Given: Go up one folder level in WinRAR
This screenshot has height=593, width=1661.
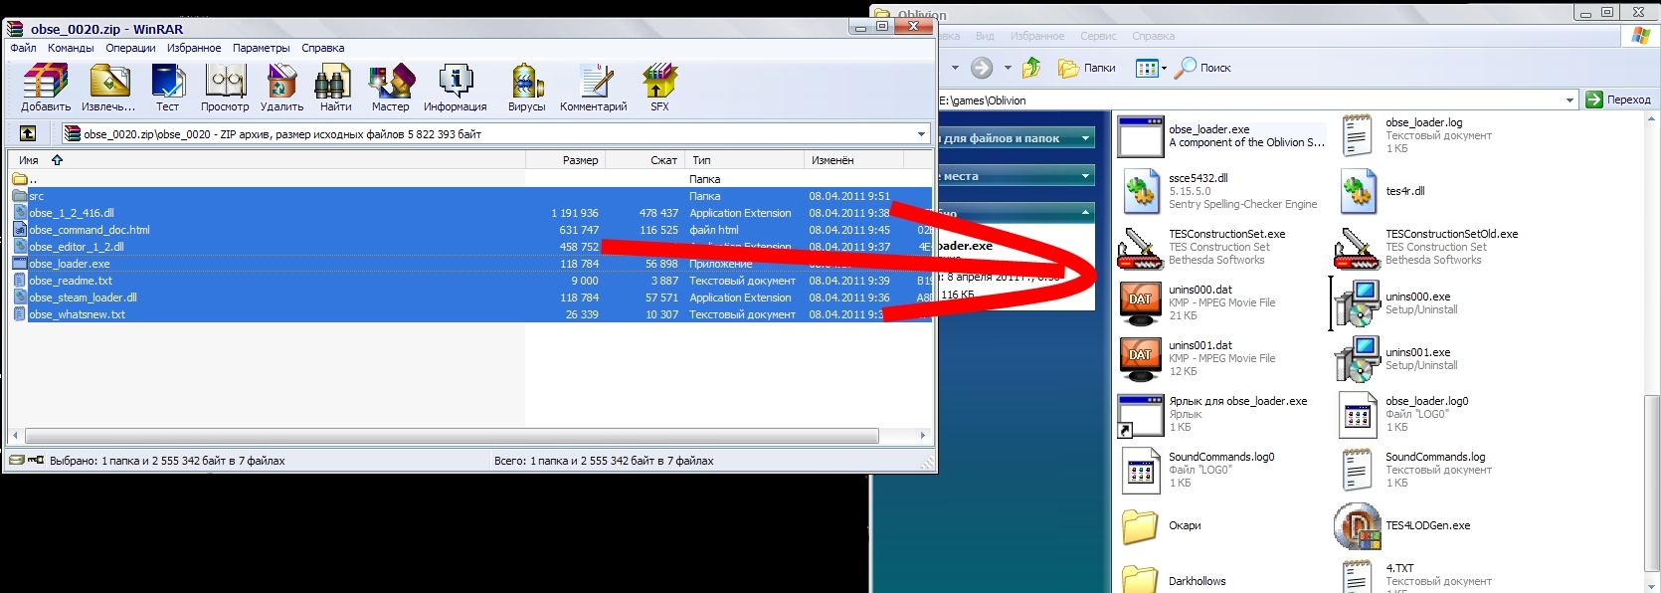Looking at the screenshot, I should [x=28, y=133].
